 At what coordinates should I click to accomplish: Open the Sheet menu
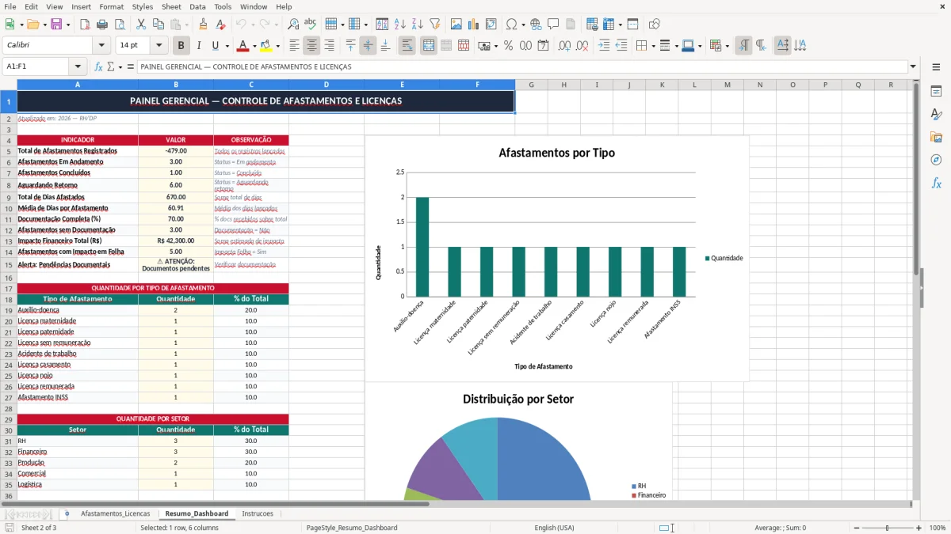coord(171,6)
